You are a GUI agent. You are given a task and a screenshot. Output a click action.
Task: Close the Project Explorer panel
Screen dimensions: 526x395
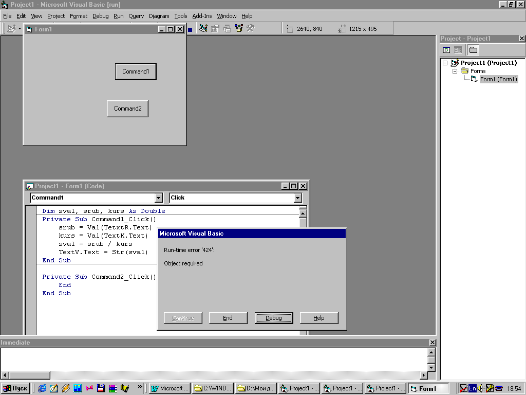(x=522, y=39)
